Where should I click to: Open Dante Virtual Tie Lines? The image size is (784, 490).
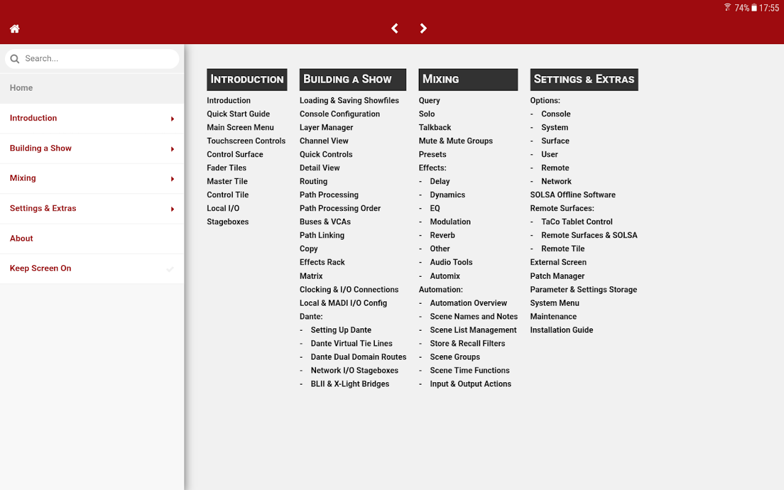click(x=352, y=344)
